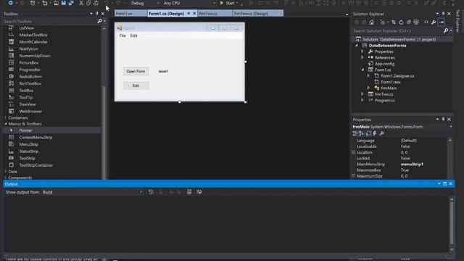This screenshot has width=464, height=261.
Task: Expand Program.cs node in Solution Explorer
Action: [x=362, y=100]
